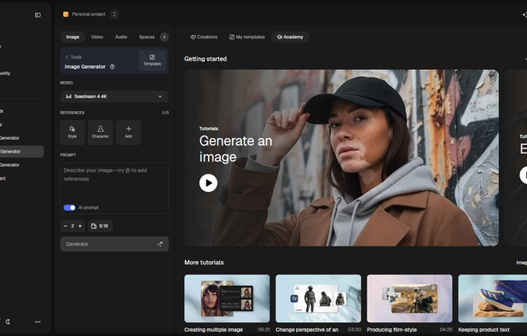Screen dimensions: 527x336
Task: Click the 'More tutorials' heading
Action: pos(204,263)
